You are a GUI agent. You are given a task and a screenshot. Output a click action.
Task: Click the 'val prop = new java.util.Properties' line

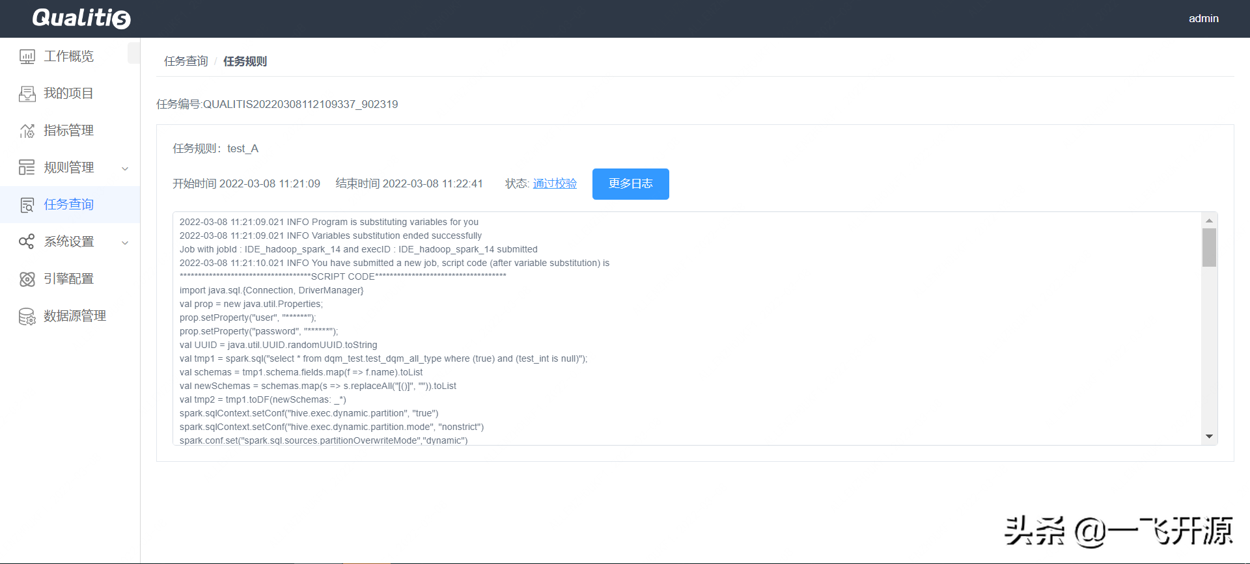[x=251, y=304]
